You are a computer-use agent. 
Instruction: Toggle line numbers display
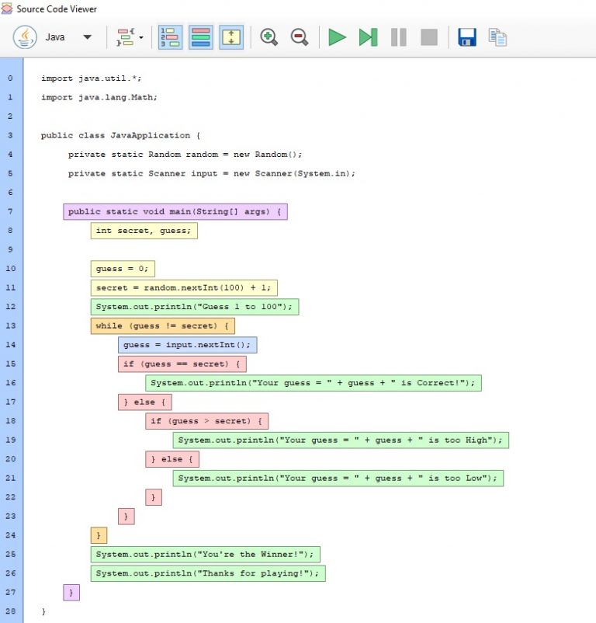click(170, 37)
